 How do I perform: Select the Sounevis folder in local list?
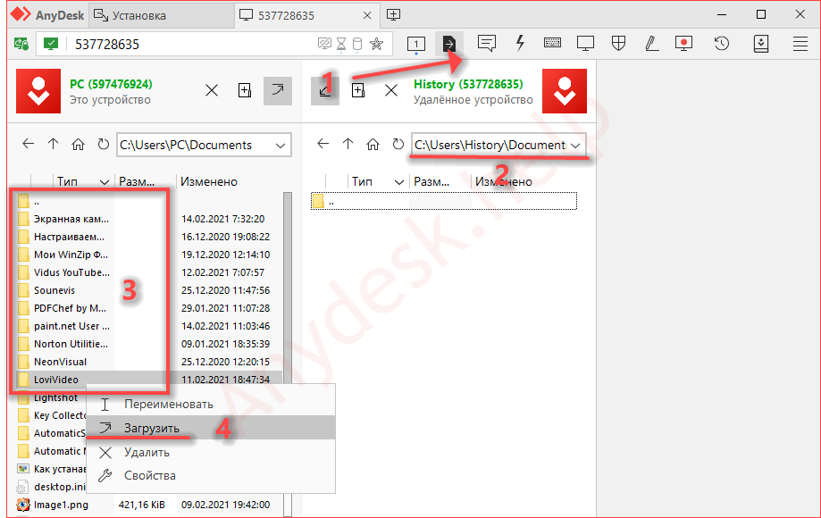click(x=54, y=290)
